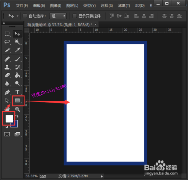
Task: Change screen mode
Action: (x=17, y=134)
